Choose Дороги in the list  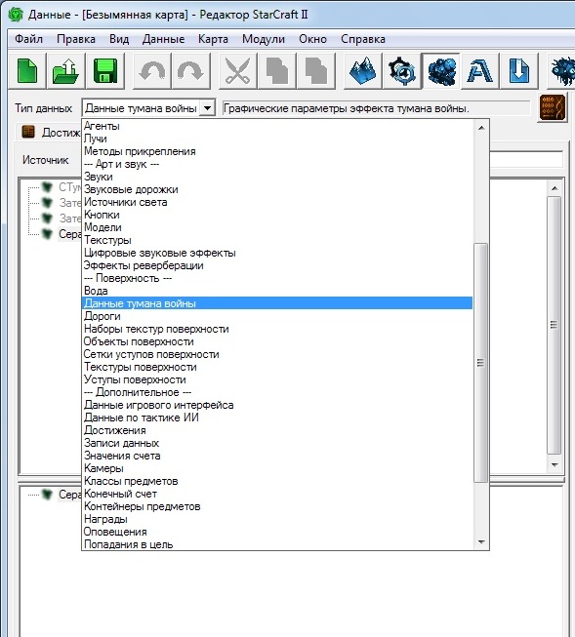click(277, 316)
